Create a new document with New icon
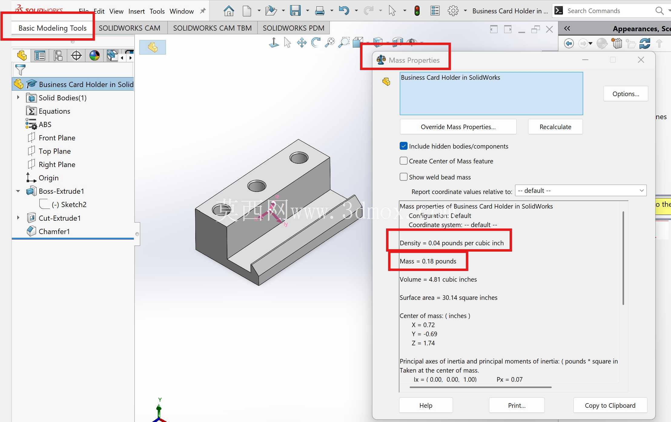Image resolution: width=671 pixels, height=422 pixels. tap(247, 11)
